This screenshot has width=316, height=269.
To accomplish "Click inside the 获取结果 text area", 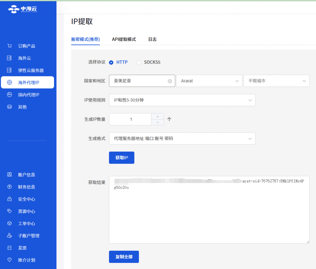I will pos(209,216).
